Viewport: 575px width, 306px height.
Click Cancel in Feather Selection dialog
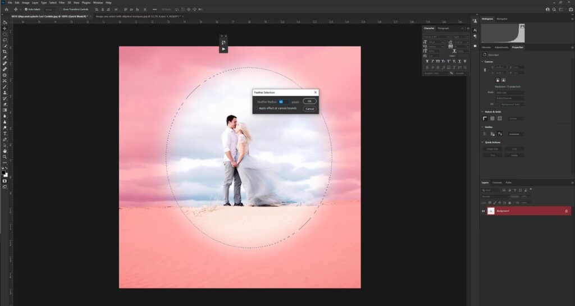tap(309, 108)
